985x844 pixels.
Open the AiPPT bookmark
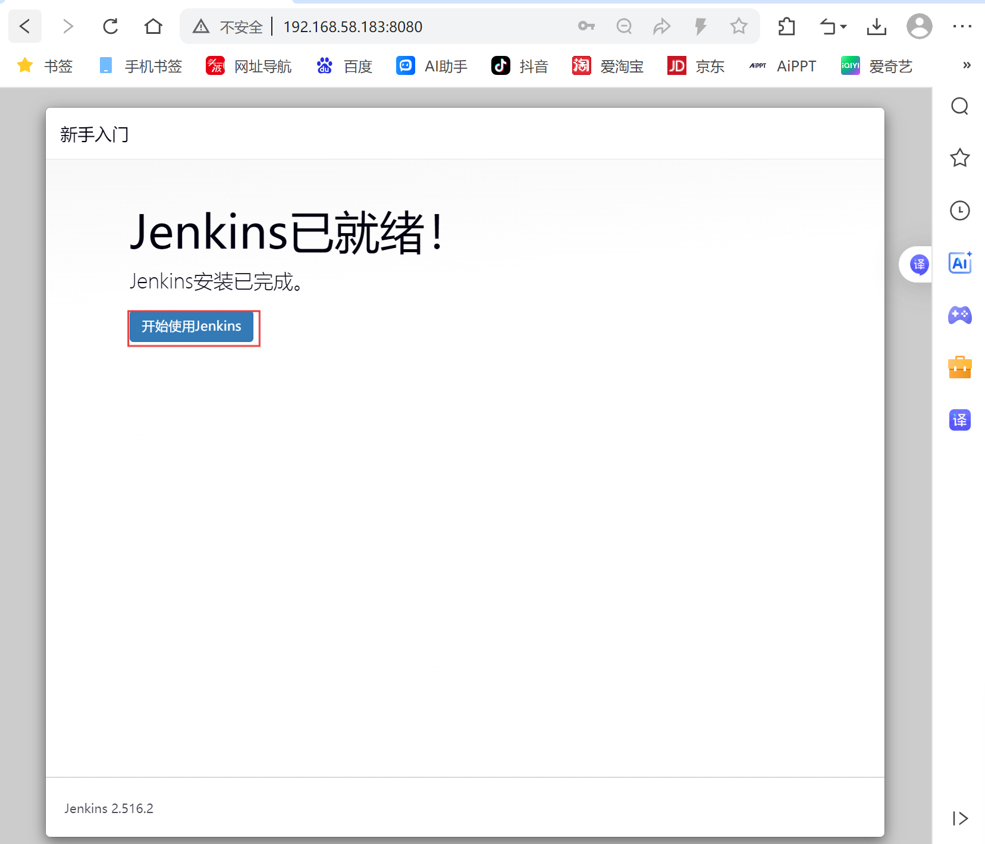(x=783, y=66)
